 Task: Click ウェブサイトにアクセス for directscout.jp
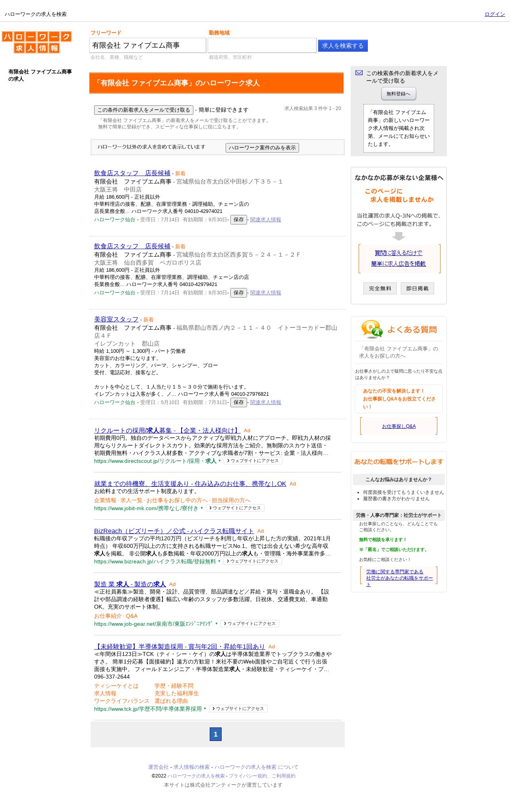tap(253, 461)
